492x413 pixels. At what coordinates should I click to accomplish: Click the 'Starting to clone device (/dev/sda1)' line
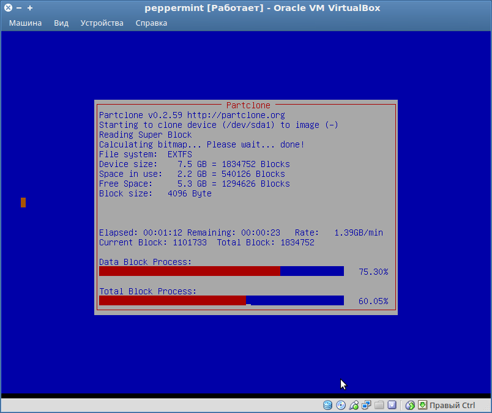pyautogui.click(x=218, y=125)
